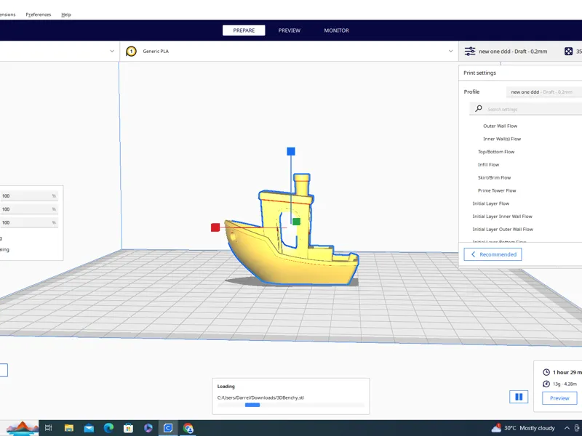Select the Initial Layer Inner Wall Flow setting
This screenshot has height=436, width=582.
(x=502, y=217)
